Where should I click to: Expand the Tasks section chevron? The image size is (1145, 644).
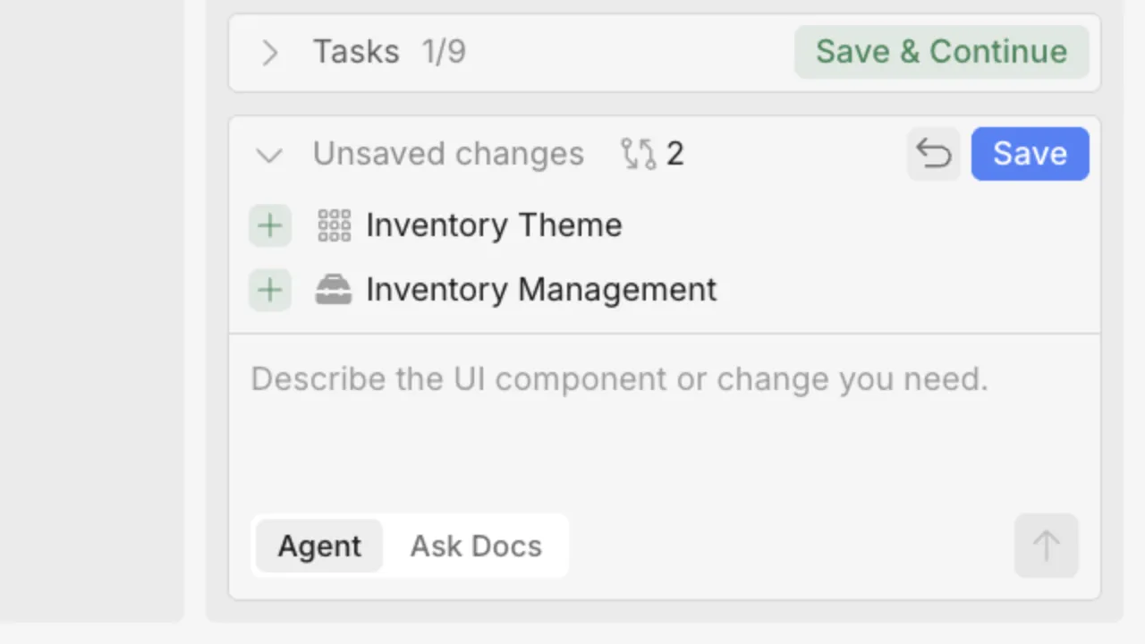pos(269,53)
